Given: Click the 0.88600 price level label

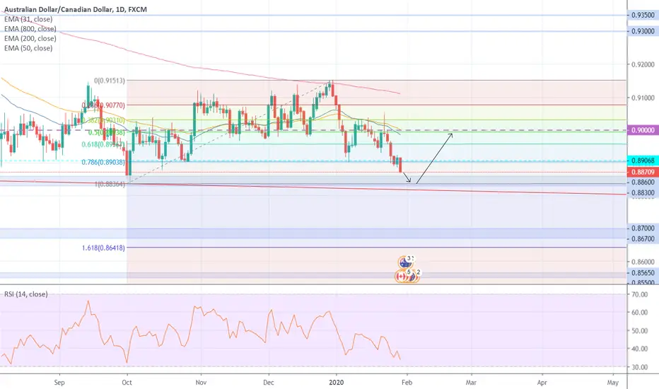Looking at the screenshot, I should click(643, 182).
